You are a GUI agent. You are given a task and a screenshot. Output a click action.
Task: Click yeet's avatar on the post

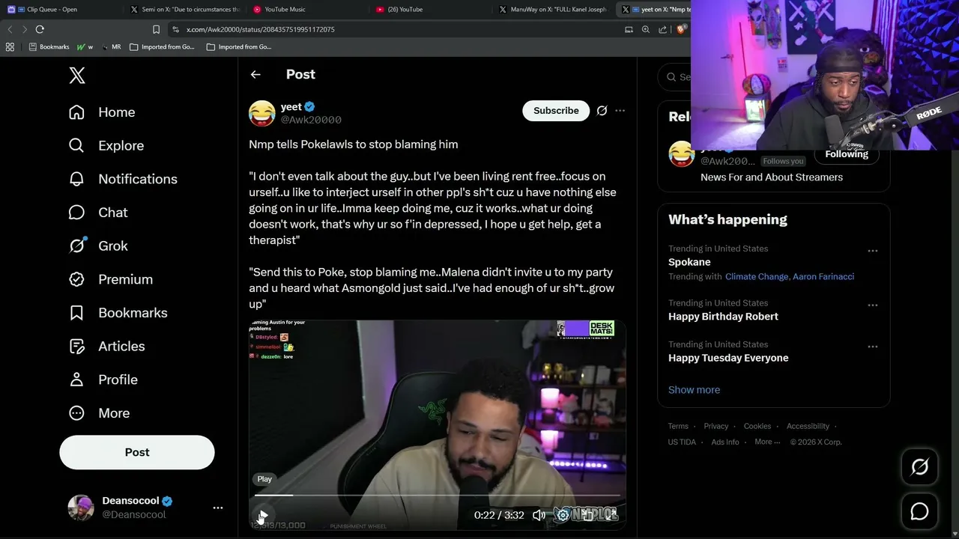(x=262, y=113)
